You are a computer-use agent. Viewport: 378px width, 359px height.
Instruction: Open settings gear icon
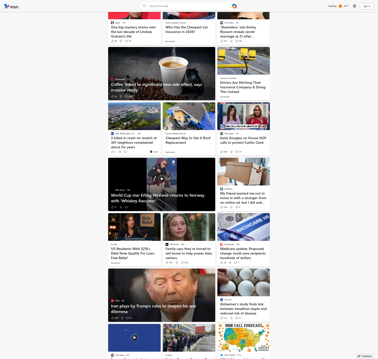354,6
